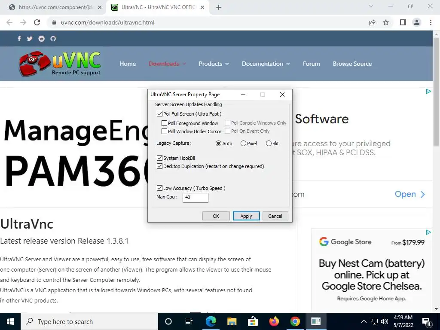
Task: Open the Forum menu item
Action: (x=311, y=64)
